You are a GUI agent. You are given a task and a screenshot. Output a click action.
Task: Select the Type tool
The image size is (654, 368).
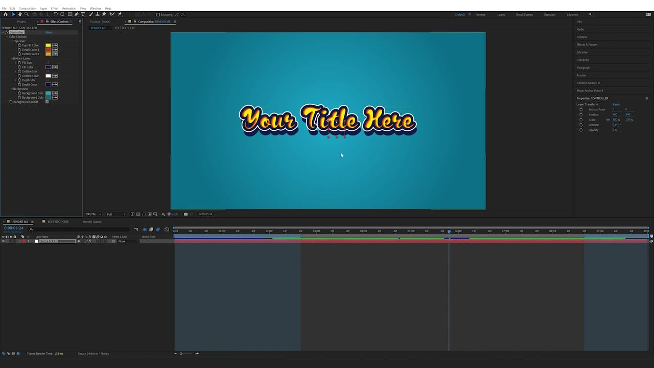82,14
